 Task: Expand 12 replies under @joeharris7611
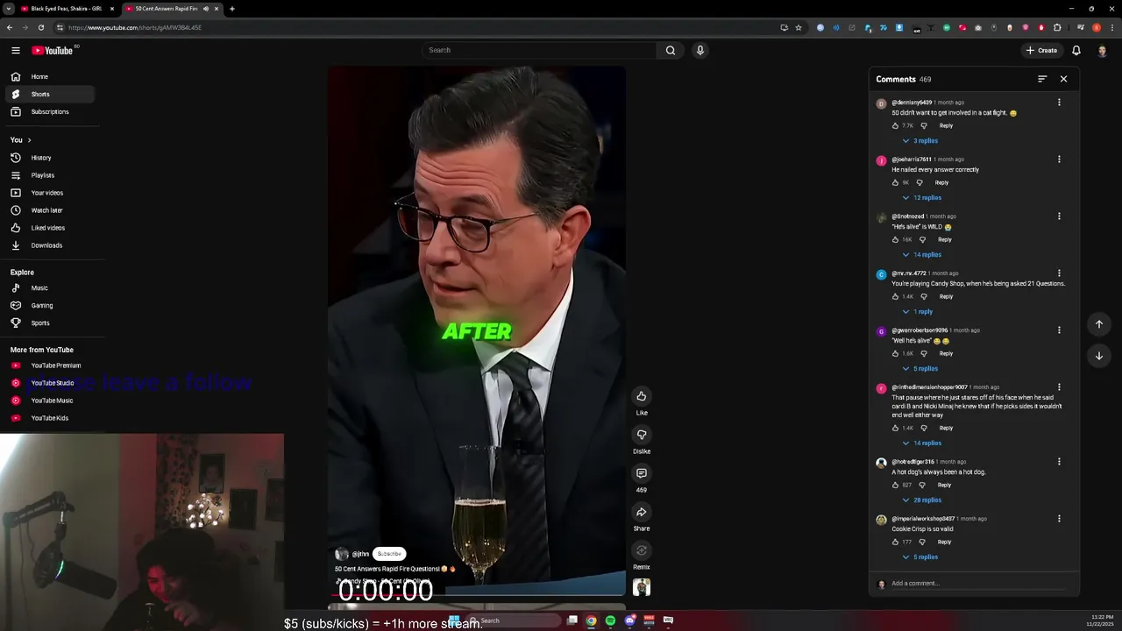point(922,197)
